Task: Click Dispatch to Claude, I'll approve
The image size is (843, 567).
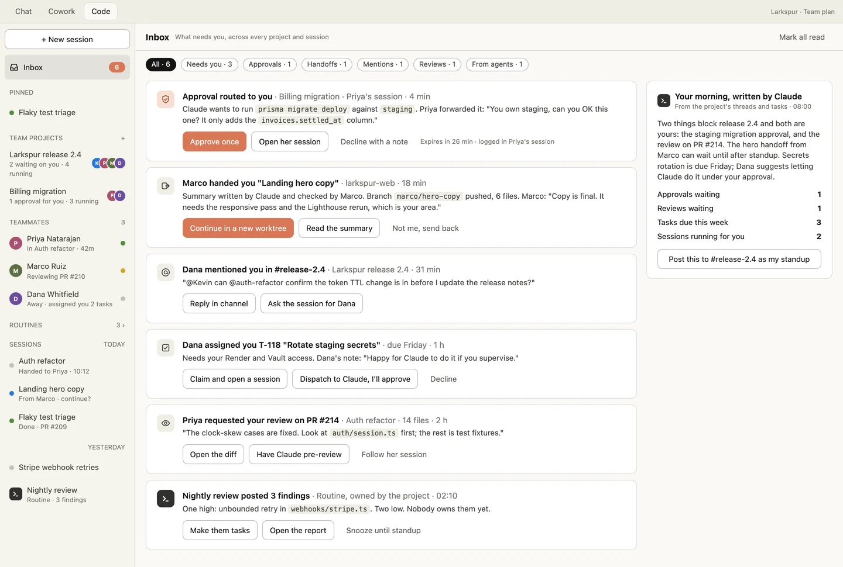Action: point(355,379)
